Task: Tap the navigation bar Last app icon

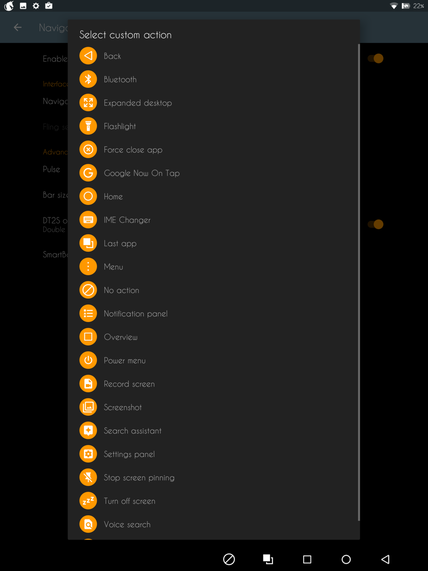Action: [268, 559]
